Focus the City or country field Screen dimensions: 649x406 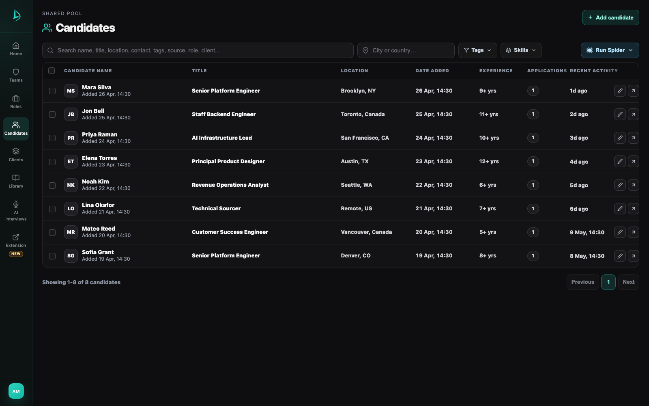point(406,50)
